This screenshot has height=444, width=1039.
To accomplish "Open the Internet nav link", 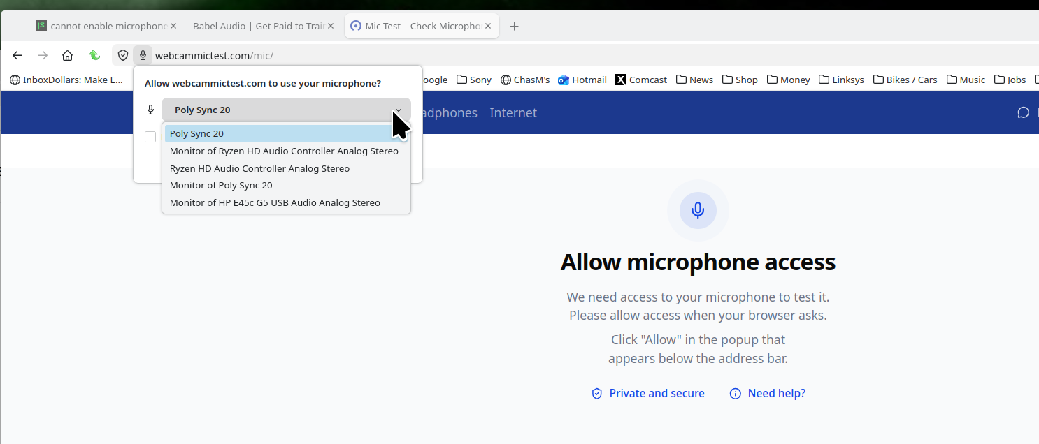I will pyautogui.click(x=513, y=112).
